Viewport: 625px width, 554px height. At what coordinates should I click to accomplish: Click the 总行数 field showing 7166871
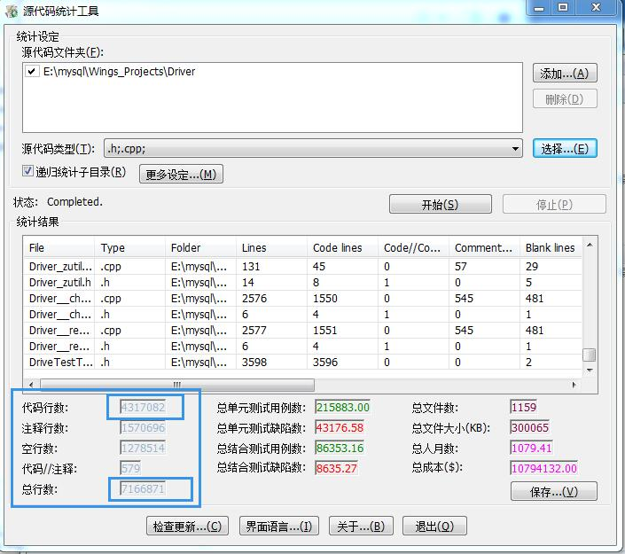[143, 488]
